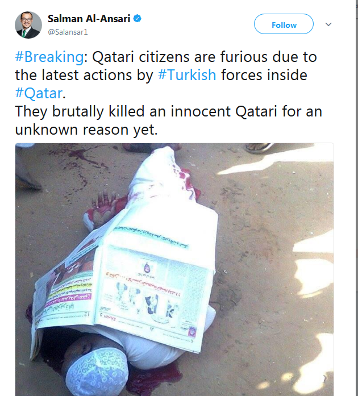This screenshot has height=396, width=358.
Task: Open Salman Al-Ansari's profile picture
Action: pyautogui.click(x=28, y=25)
